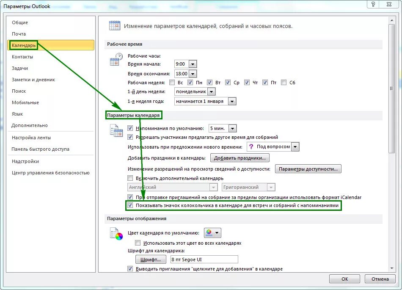402x290 pixels.
Task: Open Под вопросом response dropdown
Action: 295,146
